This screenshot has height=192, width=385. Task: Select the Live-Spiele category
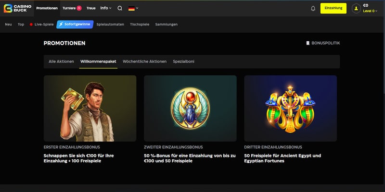point(44,24)
